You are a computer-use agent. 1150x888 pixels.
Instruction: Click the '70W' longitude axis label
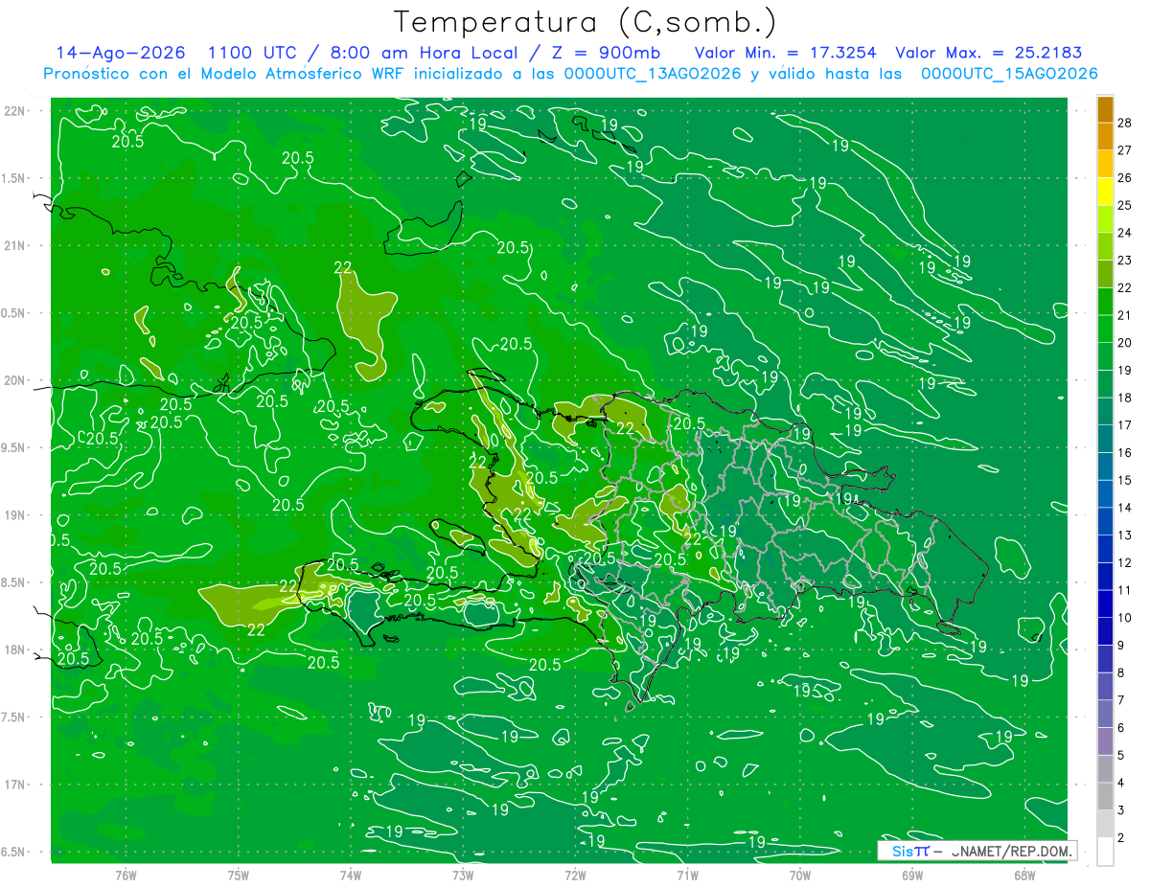pyautogui.click(x=799, y=876)
